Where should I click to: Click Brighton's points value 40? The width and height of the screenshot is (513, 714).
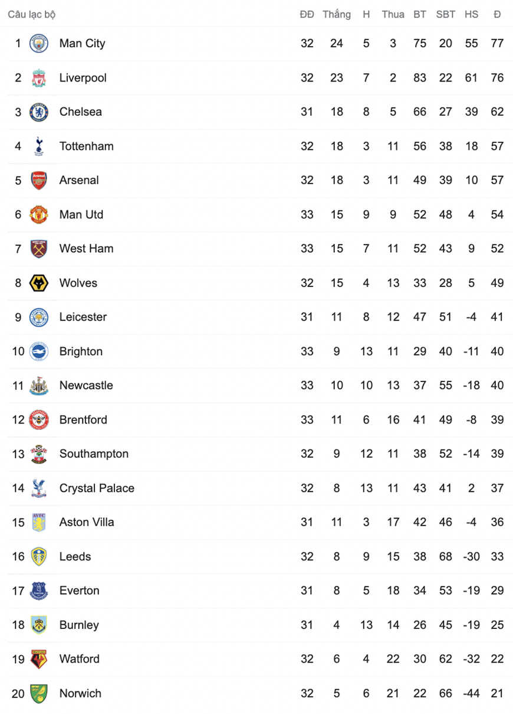(497, 351)
